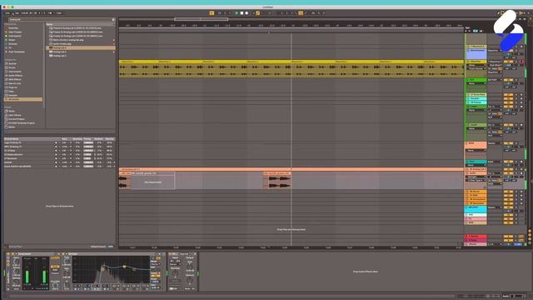
Task: Open the yellow track's automation device chooser
Action: [x=476, y=65]
